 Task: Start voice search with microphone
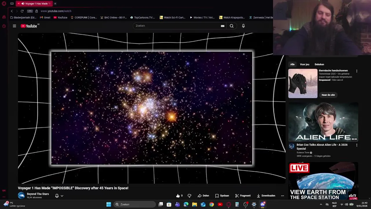[243, 26]
